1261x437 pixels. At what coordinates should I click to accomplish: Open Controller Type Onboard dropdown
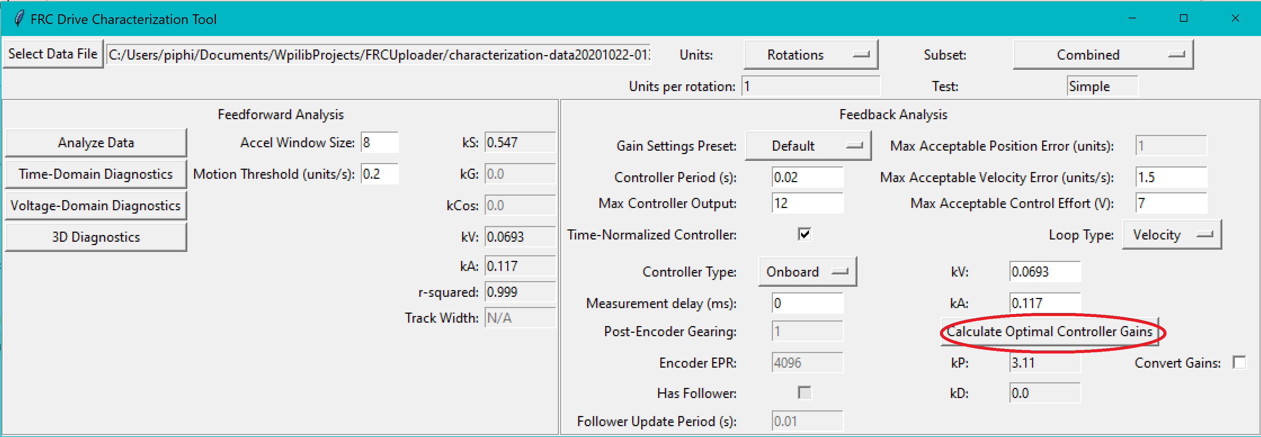coord(807,272)
